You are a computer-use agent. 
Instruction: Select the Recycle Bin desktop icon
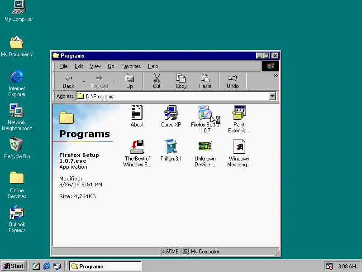pyautogui.click(x=17, y=148)
